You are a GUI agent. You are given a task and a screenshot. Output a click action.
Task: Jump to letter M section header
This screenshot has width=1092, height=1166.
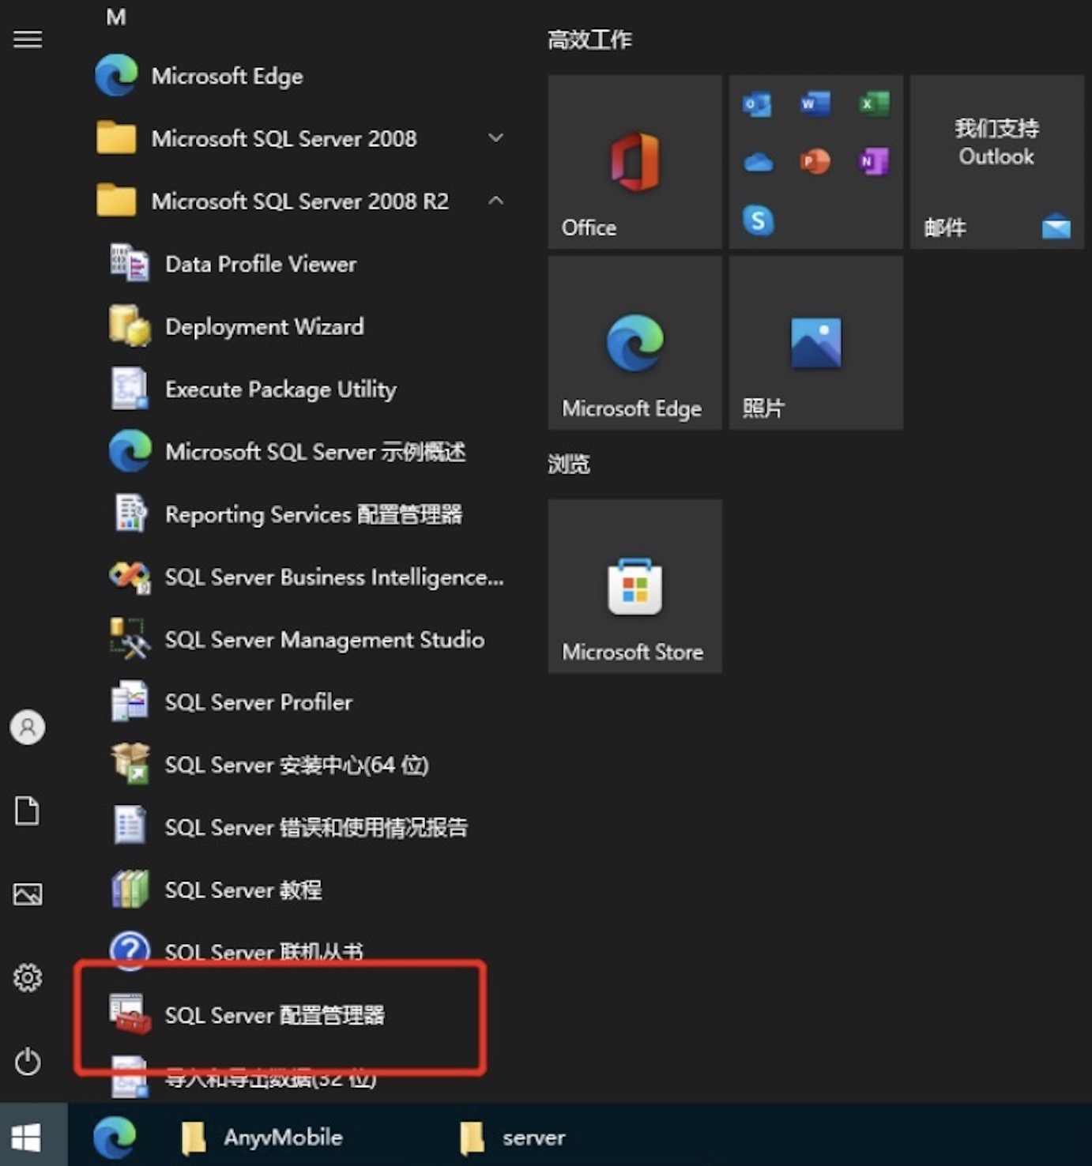pyautogui.click(x=116, y=17)
